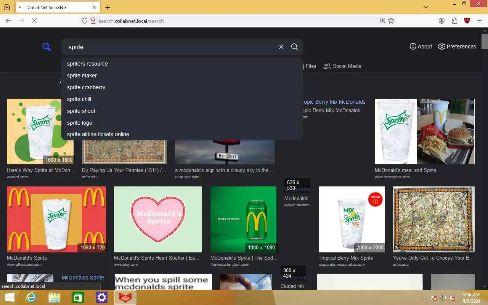
Task: Click the 'Ciudad Ink' result link
Action: tap(293, 278)
